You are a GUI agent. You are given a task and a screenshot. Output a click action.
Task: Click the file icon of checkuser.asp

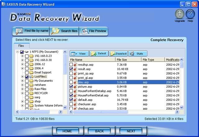[75, 104]
